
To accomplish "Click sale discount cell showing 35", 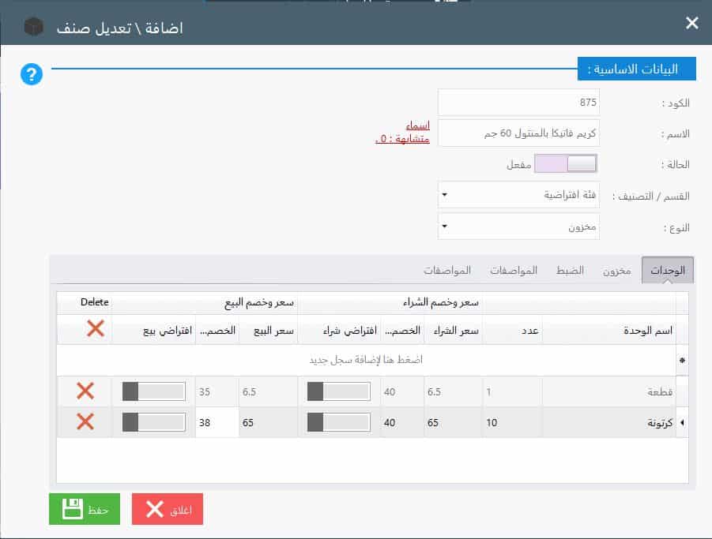I will (x=217, y=391).
